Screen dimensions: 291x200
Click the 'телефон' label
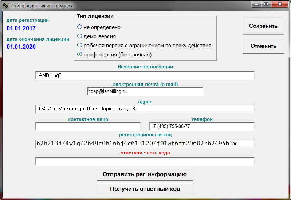202,119
